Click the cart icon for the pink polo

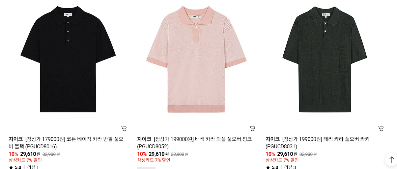point(252,128)
